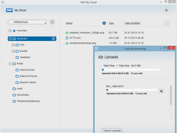Collapse the Public folder node

point(10,64)
